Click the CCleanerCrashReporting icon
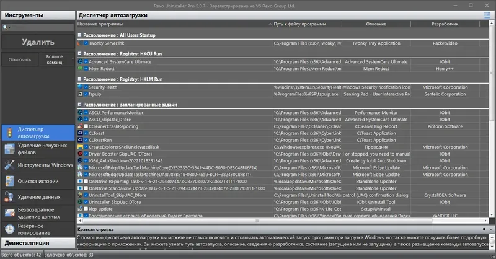496x259 pixels. (x=81, y=126)
